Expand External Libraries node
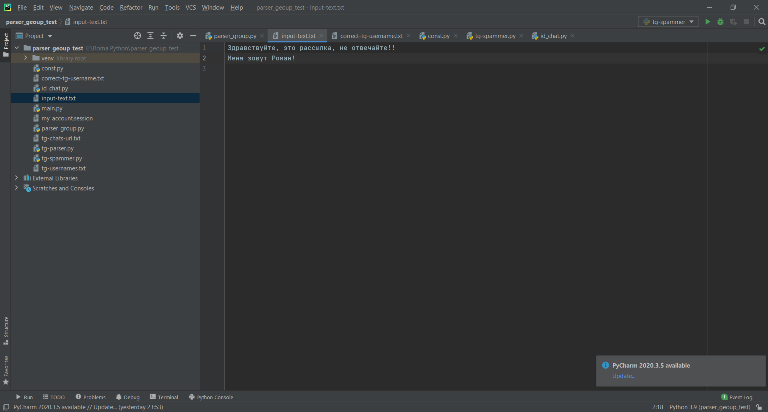768x412 pixels. (16, 178)
